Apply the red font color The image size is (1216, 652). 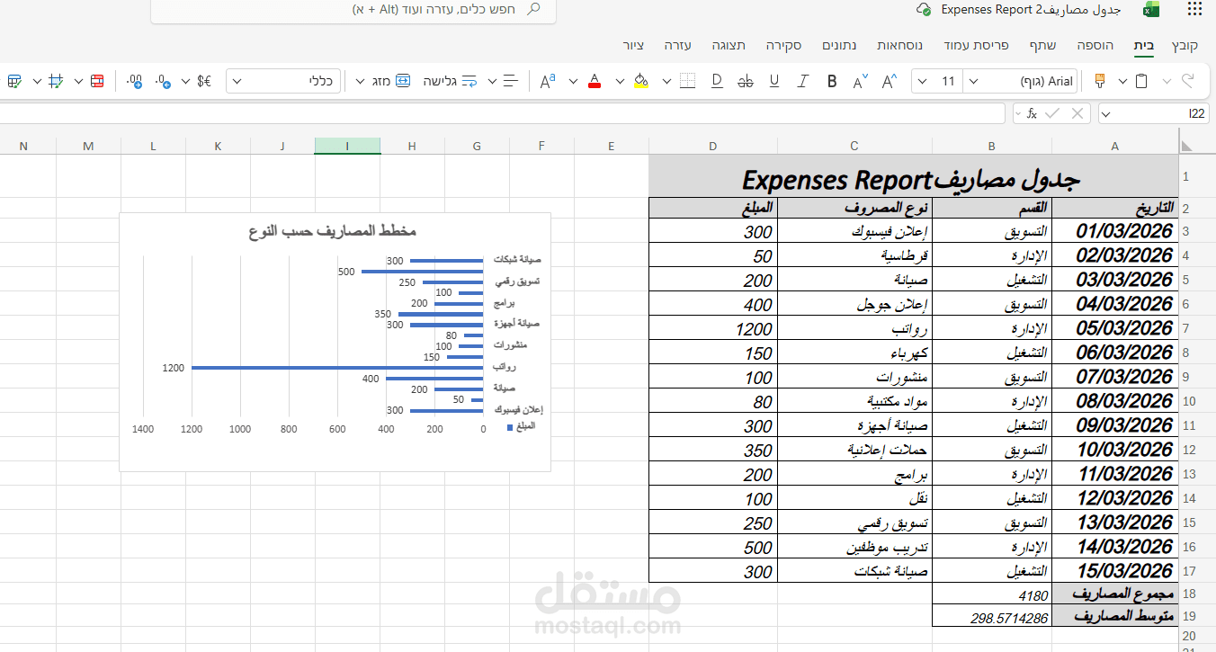click(x=594, y=81)
